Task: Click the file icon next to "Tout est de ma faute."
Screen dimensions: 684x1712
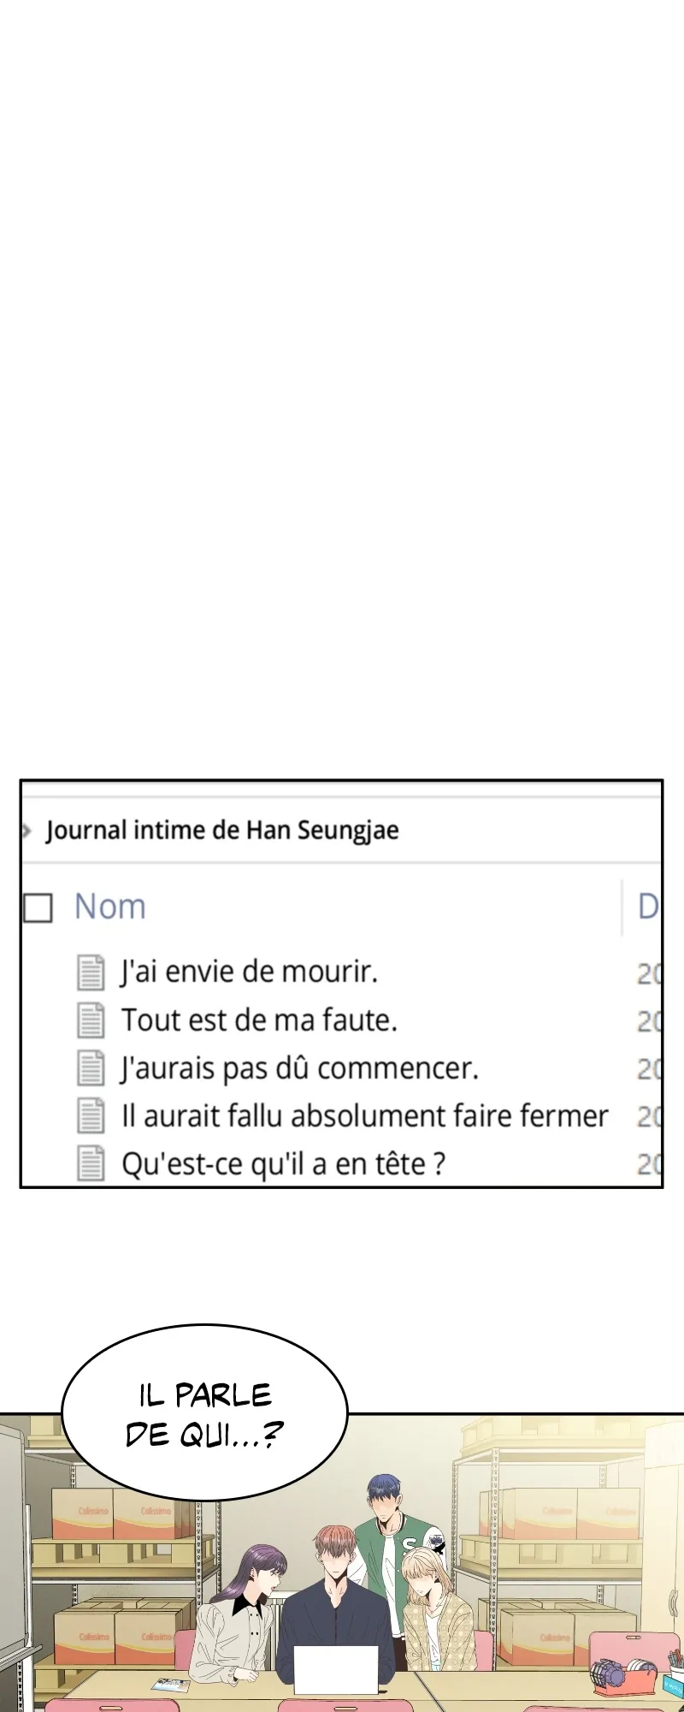Action: click(x=91, y=1019)
